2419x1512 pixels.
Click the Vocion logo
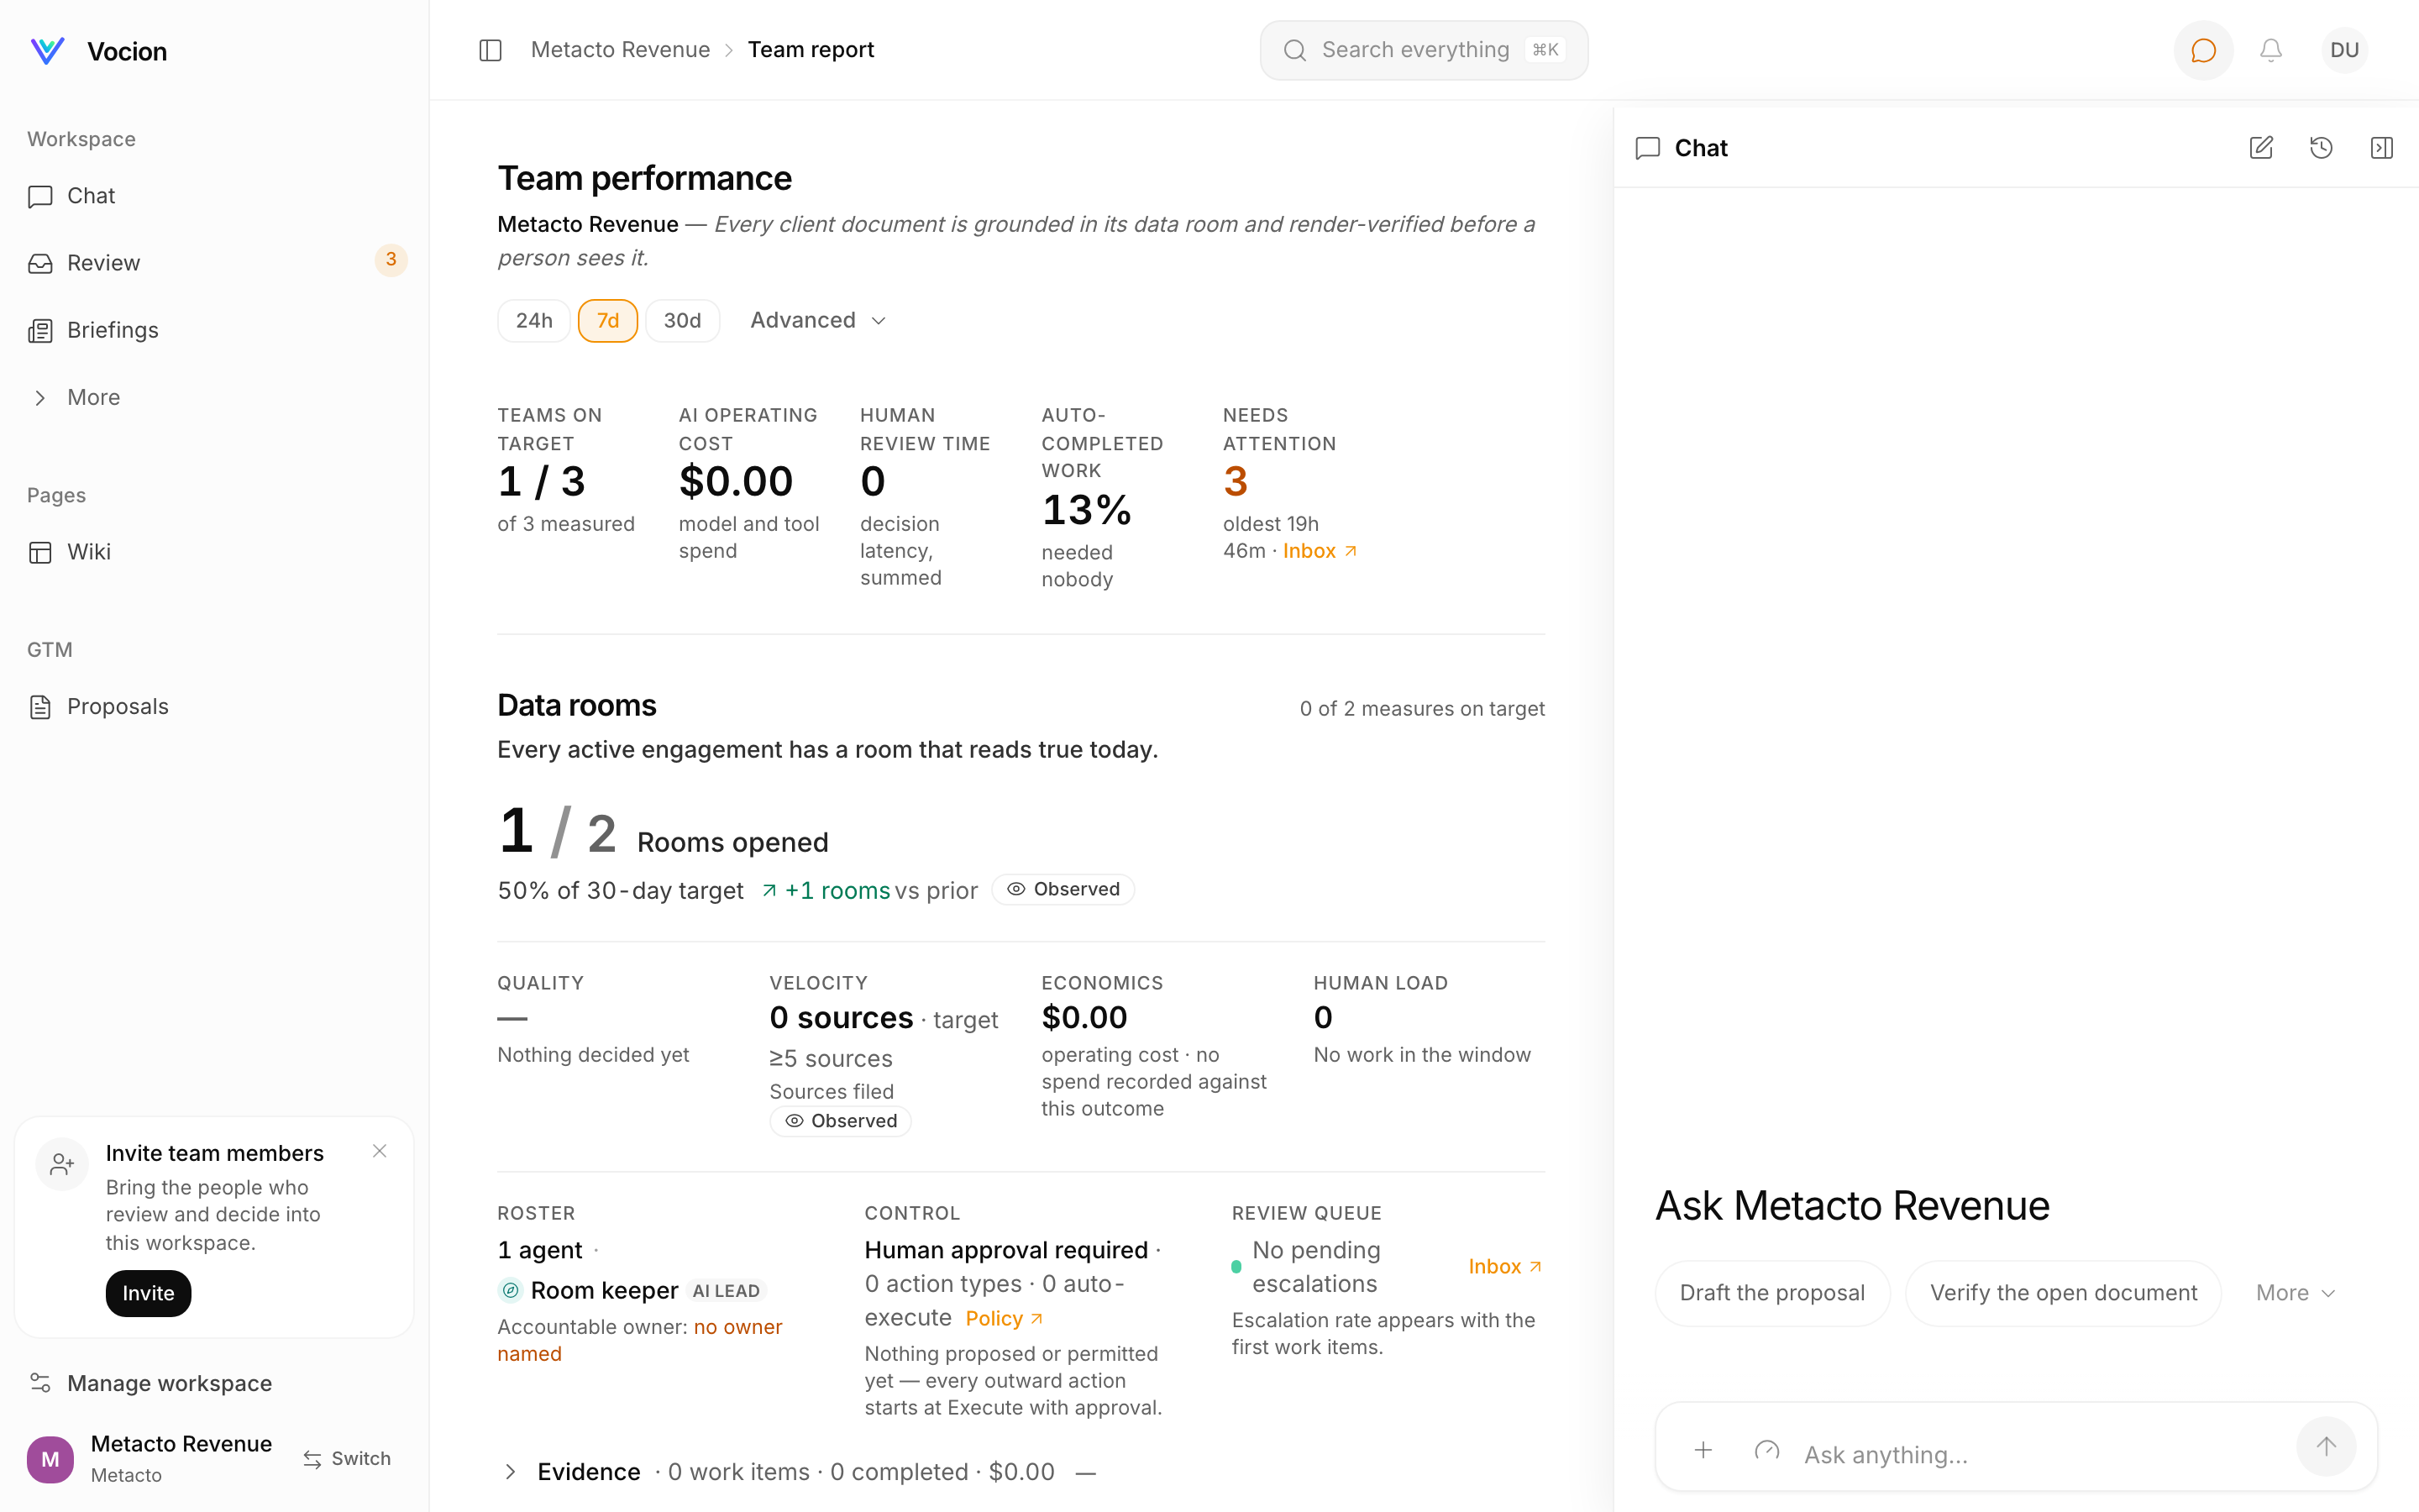coord(48,51)
